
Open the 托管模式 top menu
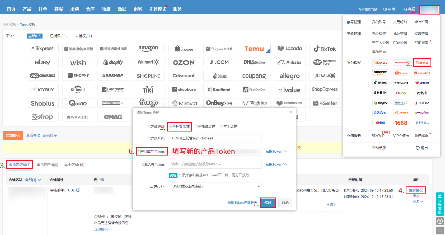158,9
